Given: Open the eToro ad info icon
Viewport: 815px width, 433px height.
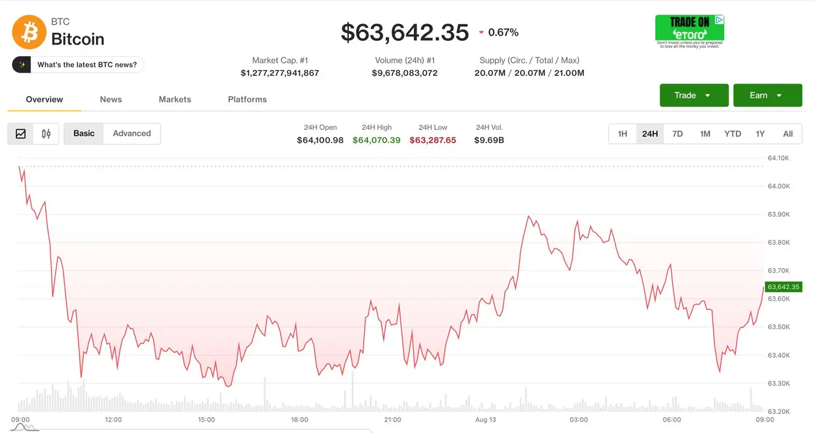Looking at the screenshot, I should coord(719,20).
